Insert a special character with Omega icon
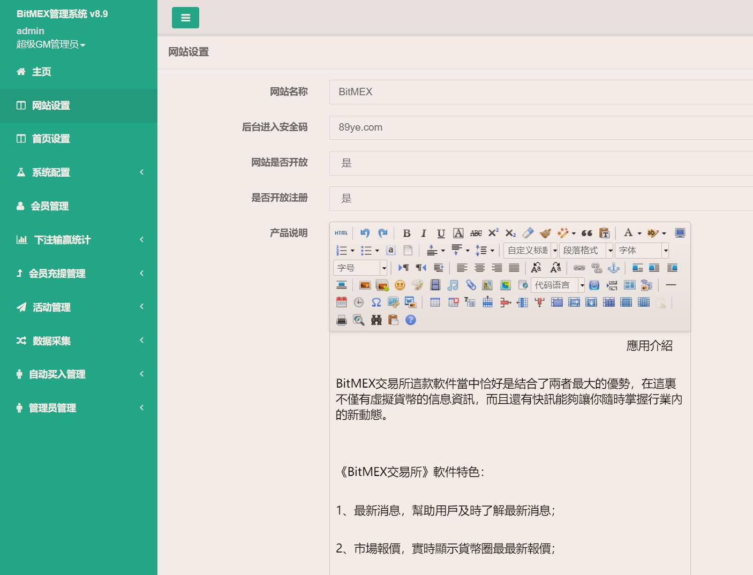 pos(376,302)
